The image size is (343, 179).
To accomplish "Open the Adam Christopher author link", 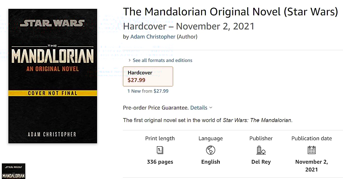I will (153, 37).
